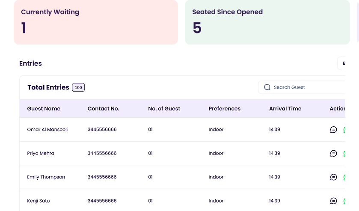This screenshot has height=211, width=359.
Task: Click the Contact No. column header
Action: click(103, 109)
